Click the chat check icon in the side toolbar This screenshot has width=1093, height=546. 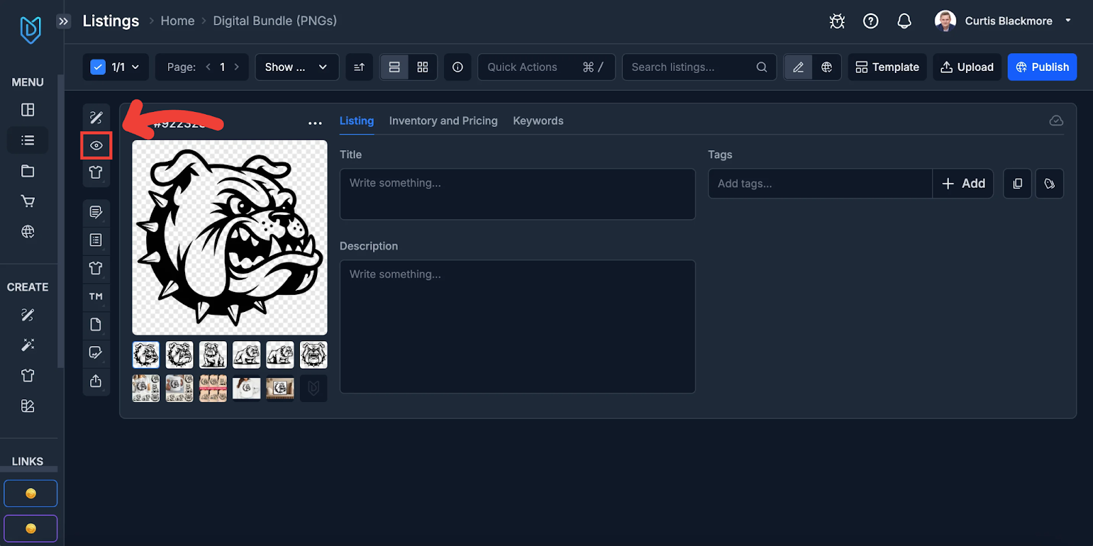click(x=96, y=352)
